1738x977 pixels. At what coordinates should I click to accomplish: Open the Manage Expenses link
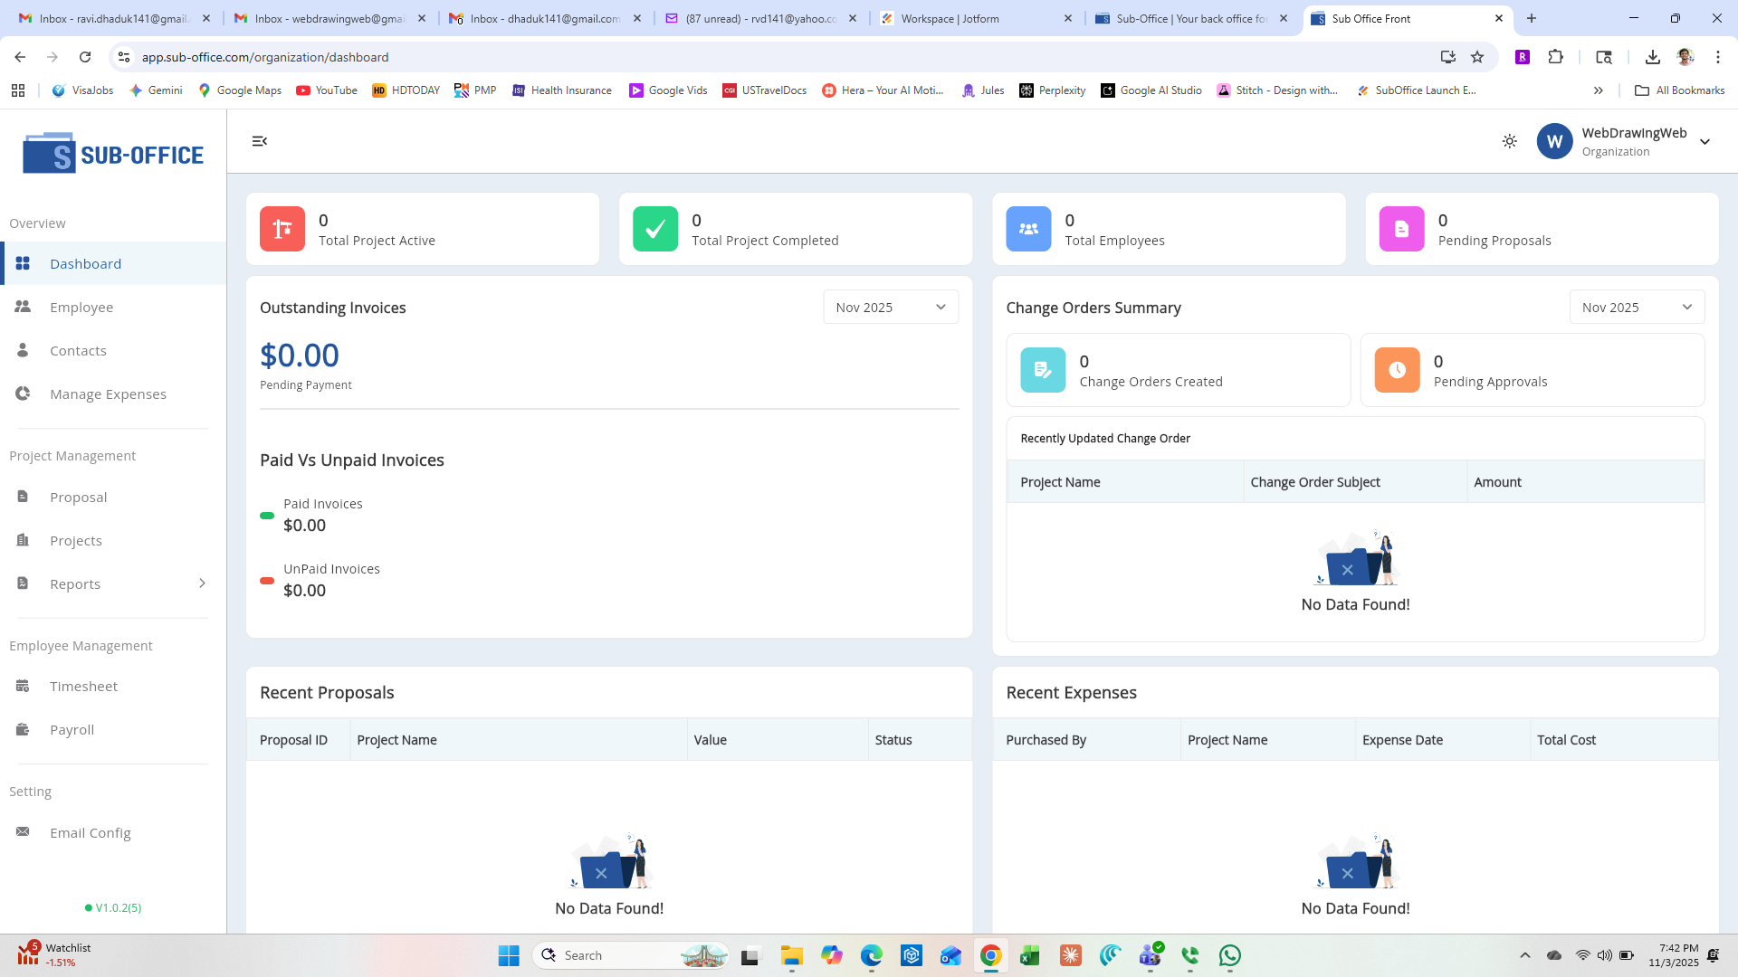coord(108,394)
